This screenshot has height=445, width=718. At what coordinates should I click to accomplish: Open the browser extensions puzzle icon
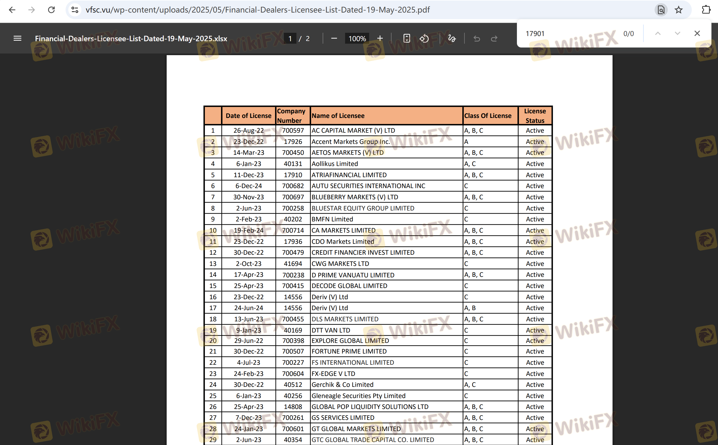(x=706, y=10)
